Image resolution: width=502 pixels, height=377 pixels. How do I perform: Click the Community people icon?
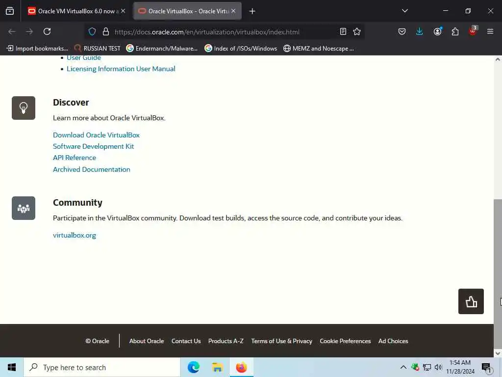coord(24,208)
